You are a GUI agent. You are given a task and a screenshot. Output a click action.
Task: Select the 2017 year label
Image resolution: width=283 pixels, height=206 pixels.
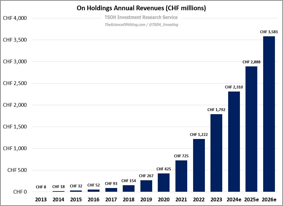point(111,200)
